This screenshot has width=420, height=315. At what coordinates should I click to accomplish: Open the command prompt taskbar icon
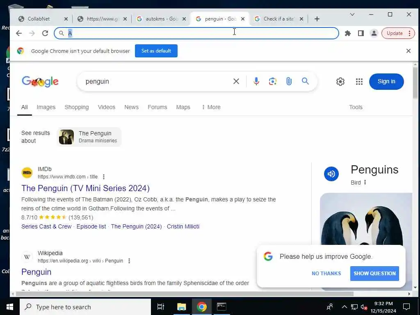[x=221, y=307]
